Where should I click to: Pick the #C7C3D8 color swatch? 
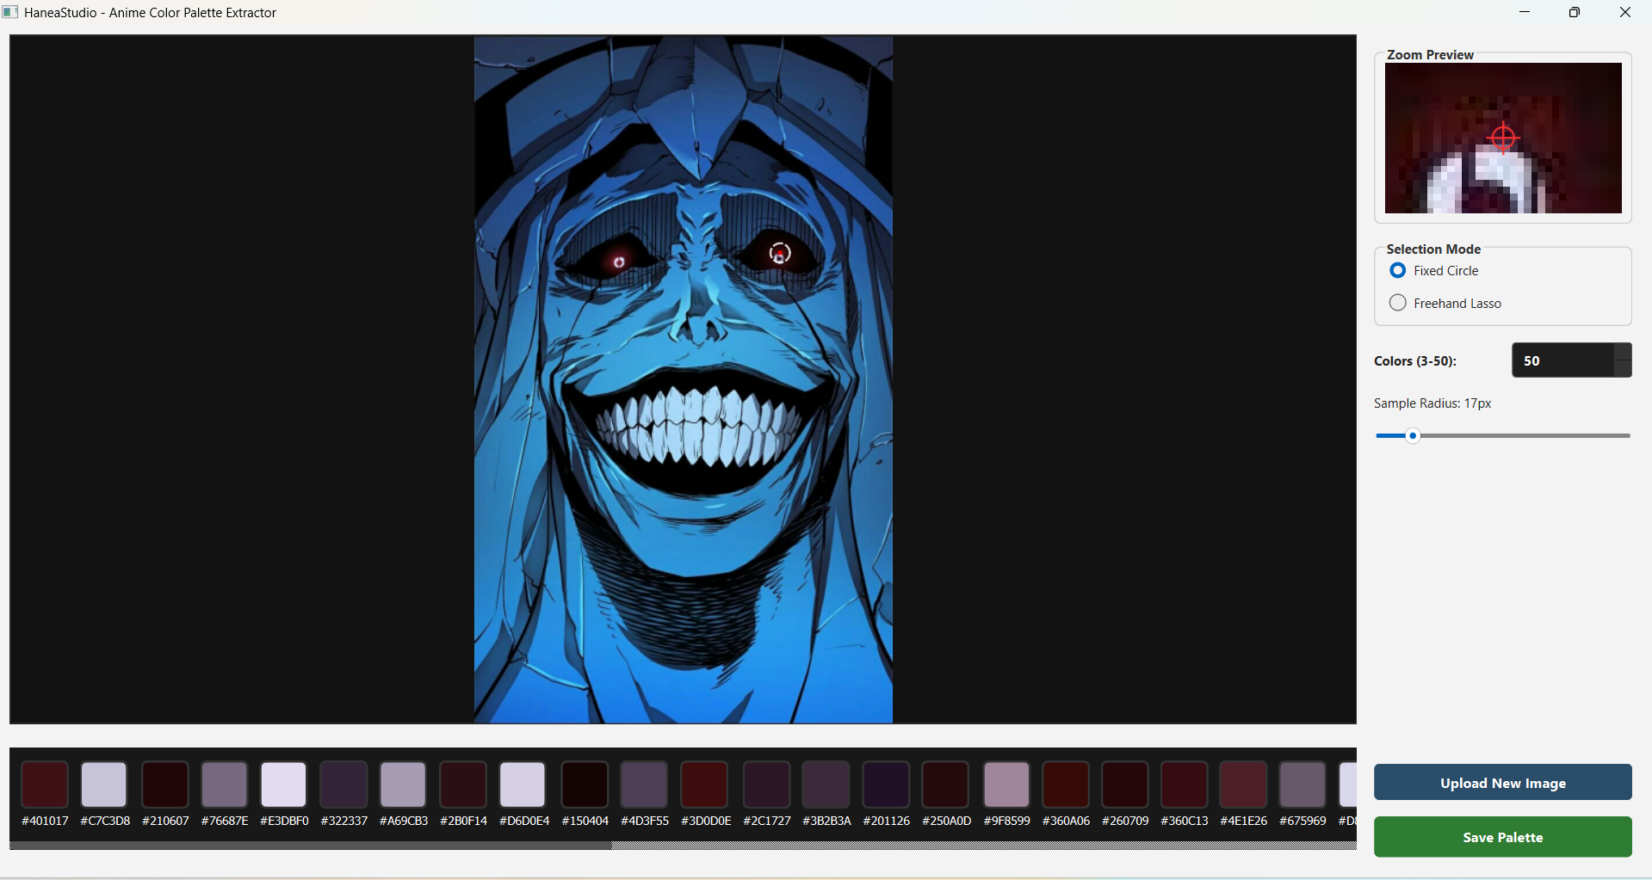(x=104, y=784)
